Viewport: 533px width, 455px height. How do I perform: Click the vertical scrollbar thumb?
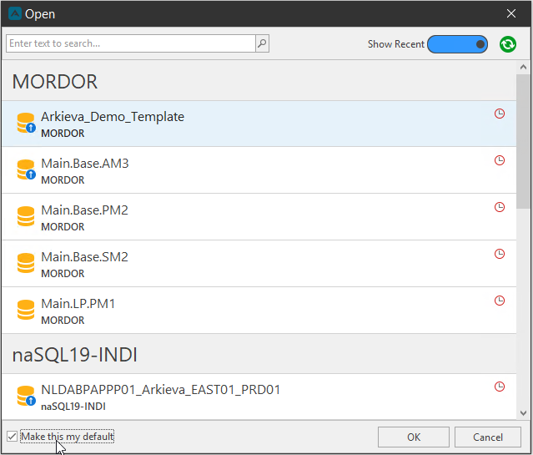[x=523, y=141]
